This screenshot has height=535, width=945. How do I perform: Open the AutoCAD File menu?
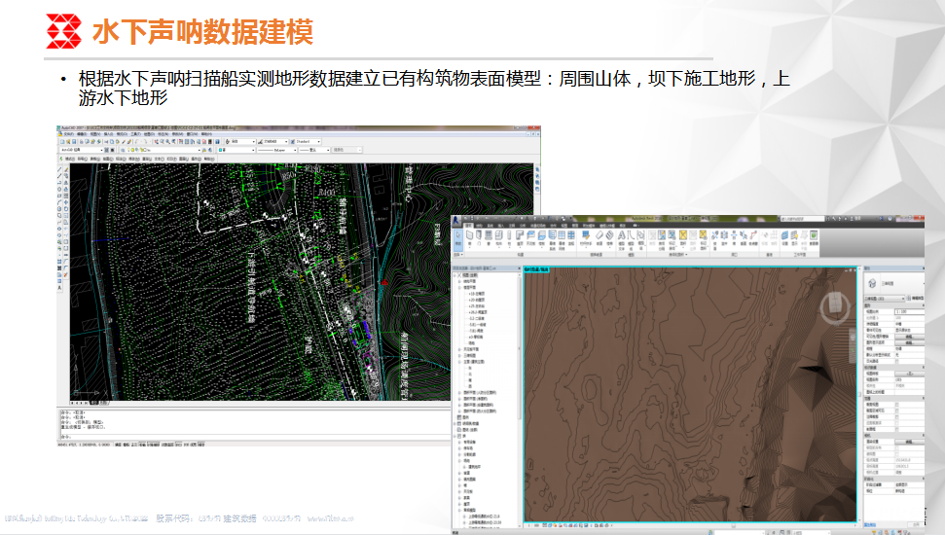(70, 132)
